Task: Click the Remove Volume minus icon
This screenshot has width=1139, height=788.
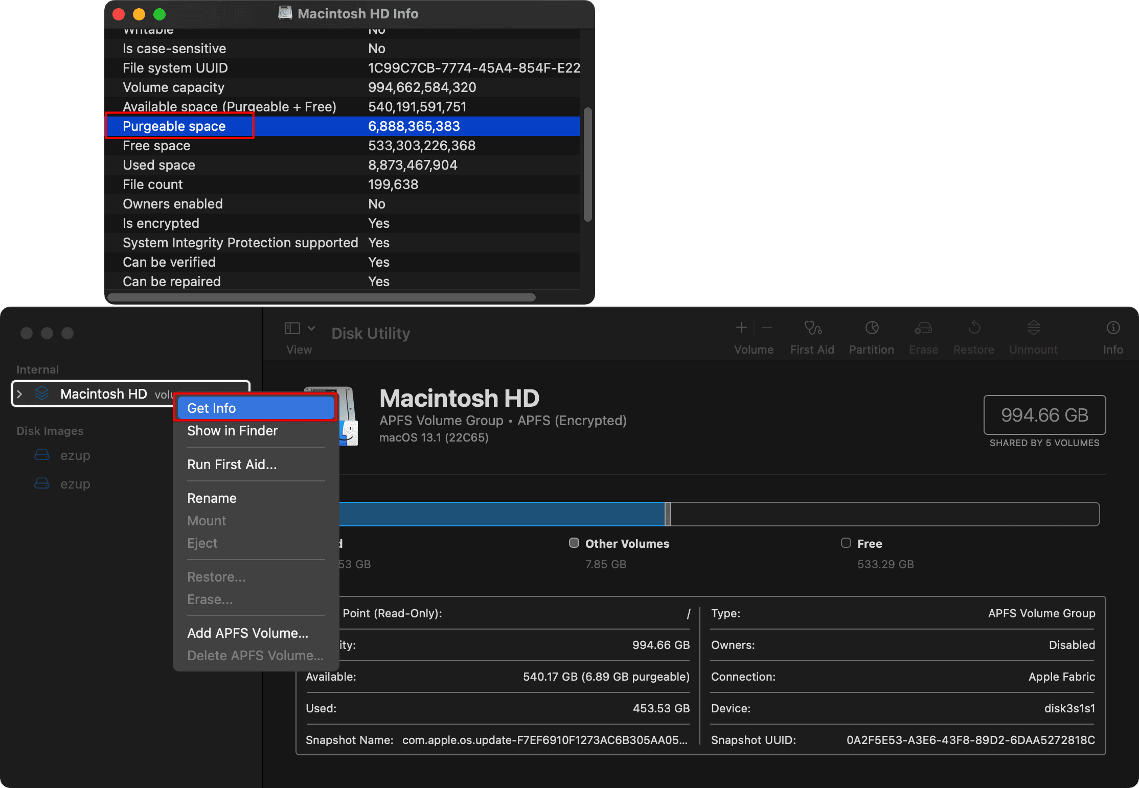Action: click(x=767, y=328)
